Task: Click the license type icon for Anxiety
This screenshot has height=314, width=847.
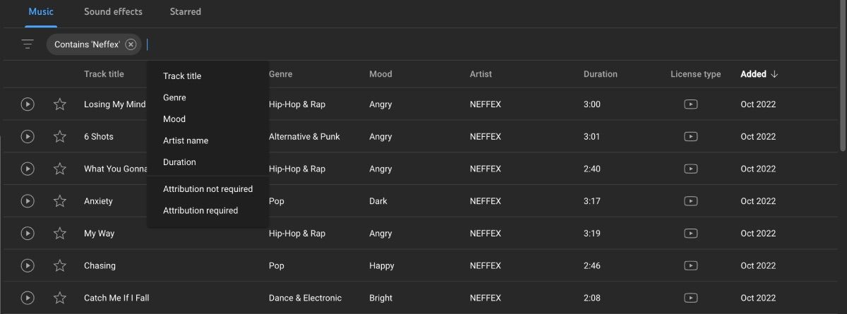Action: [x=691, y=201]
